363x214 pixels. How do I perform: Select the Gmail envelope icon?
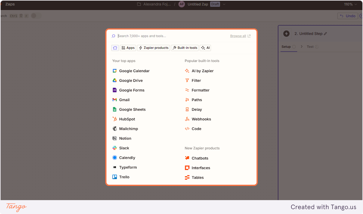tap(115, 100)
